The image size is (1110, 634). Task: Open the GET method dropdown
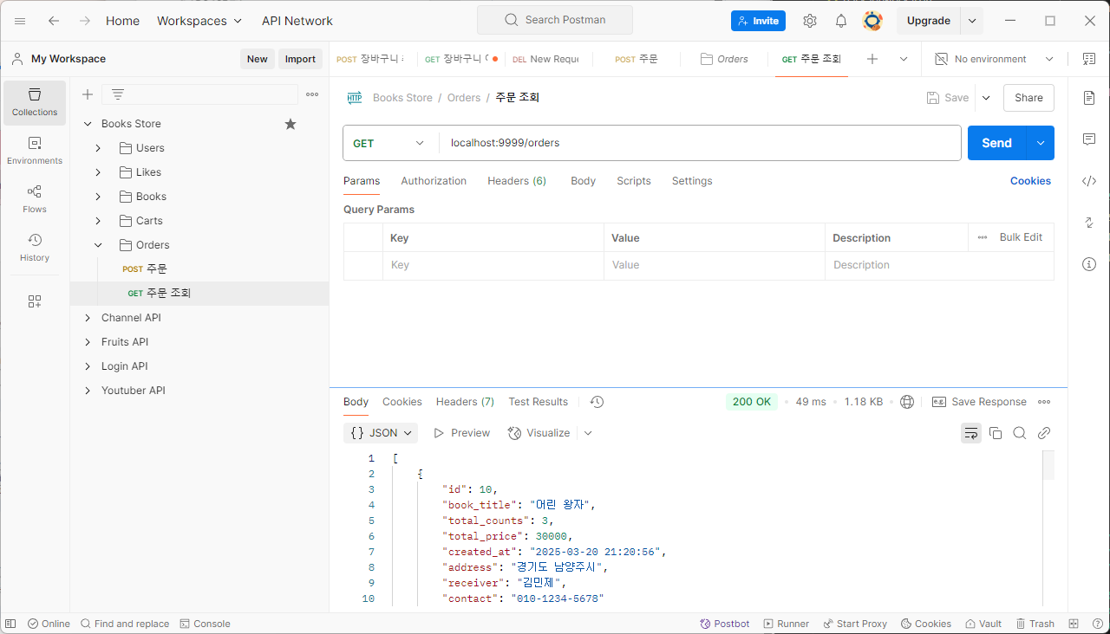pos(389,143)
